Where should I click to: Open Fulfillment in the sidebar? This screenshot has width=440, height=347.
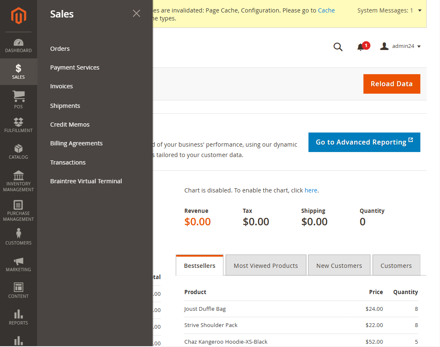click(x=18, y=125)
